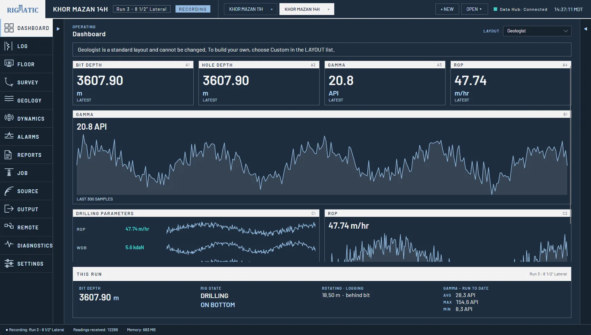Click the 14:37:11 MDT clock
This screenshot has height=335, width=591.
(568, 9)
